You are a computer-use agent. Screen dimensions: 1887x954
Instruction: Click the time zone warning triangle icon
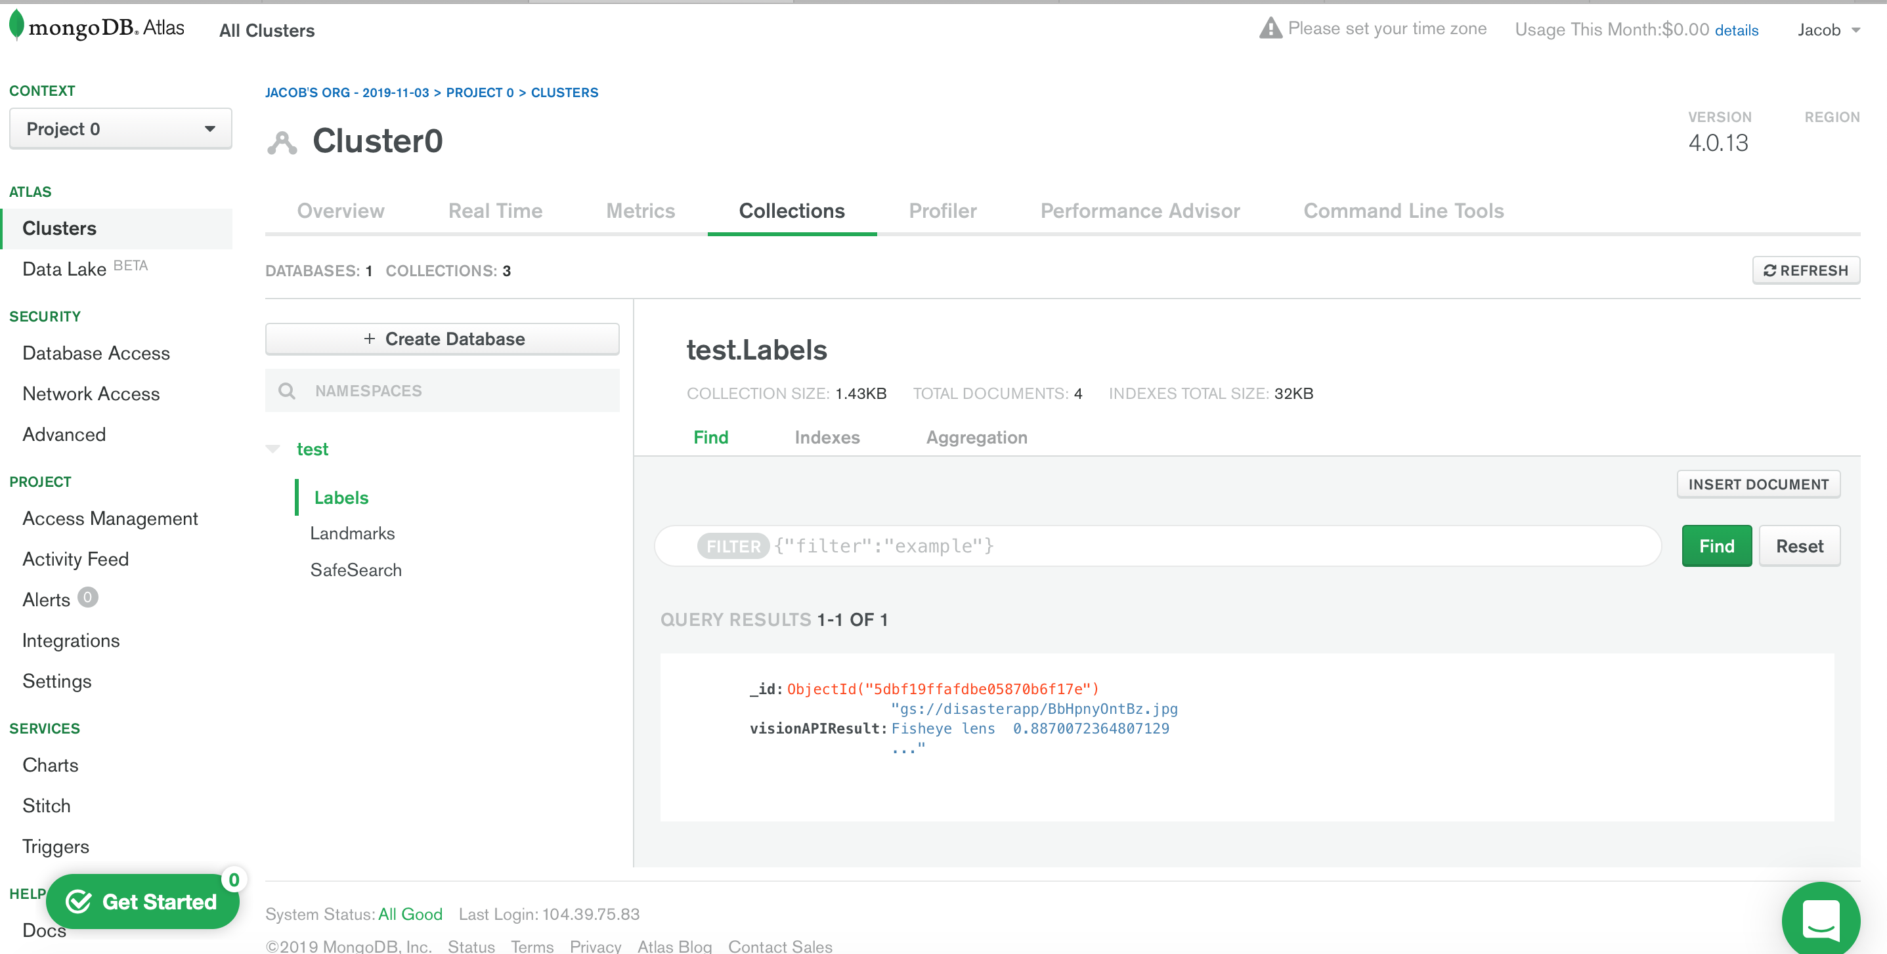coord(1270,29)
